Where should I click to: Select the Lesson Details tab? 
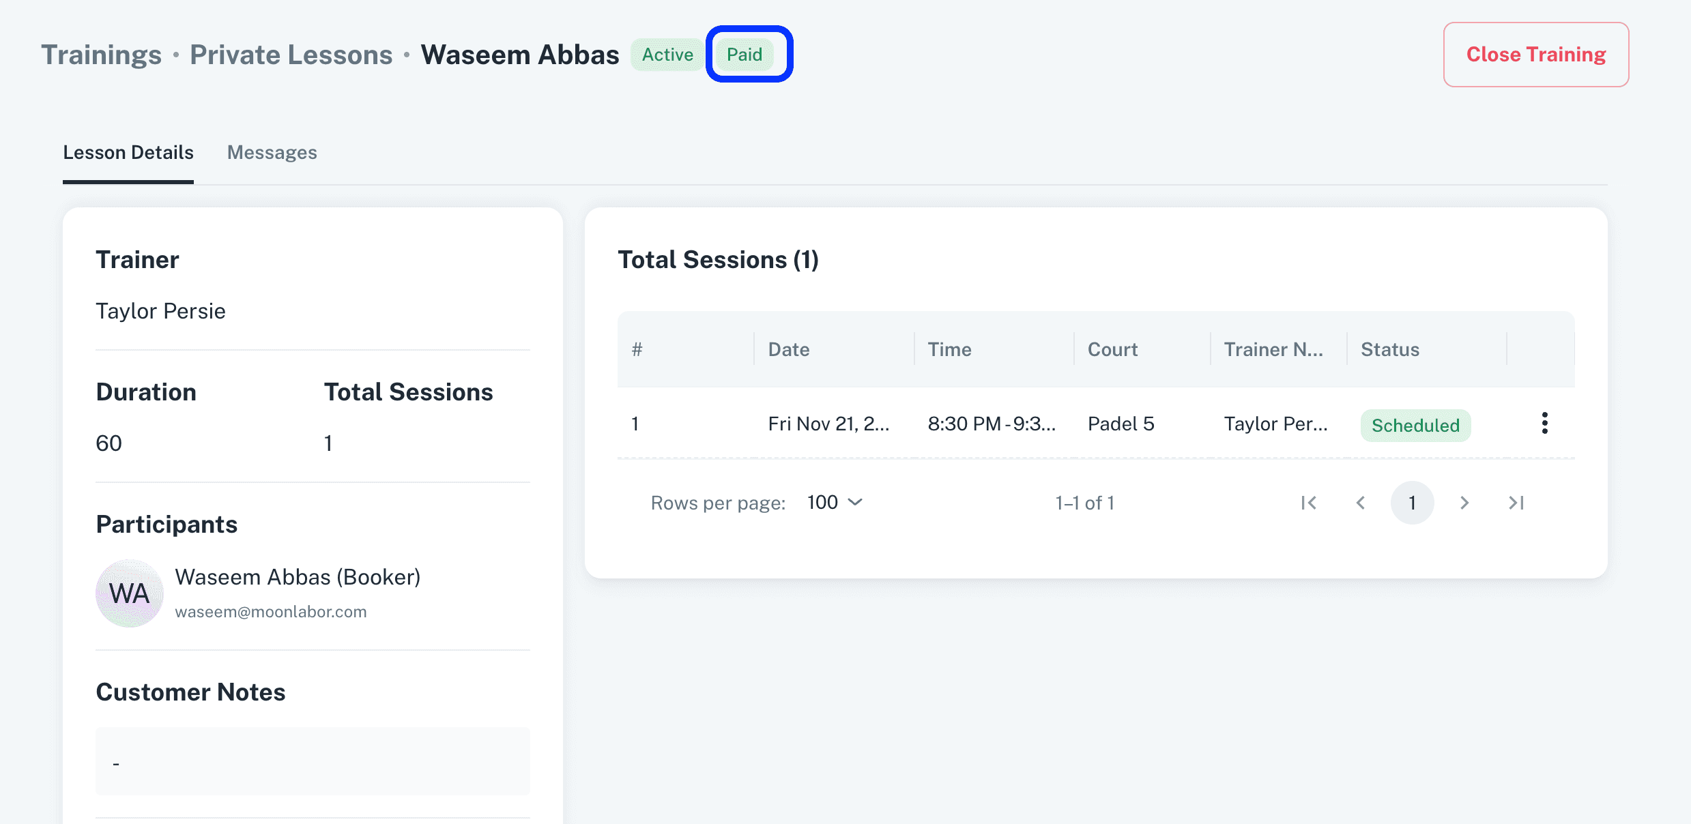pyautogui.click(x=128, y=153)
